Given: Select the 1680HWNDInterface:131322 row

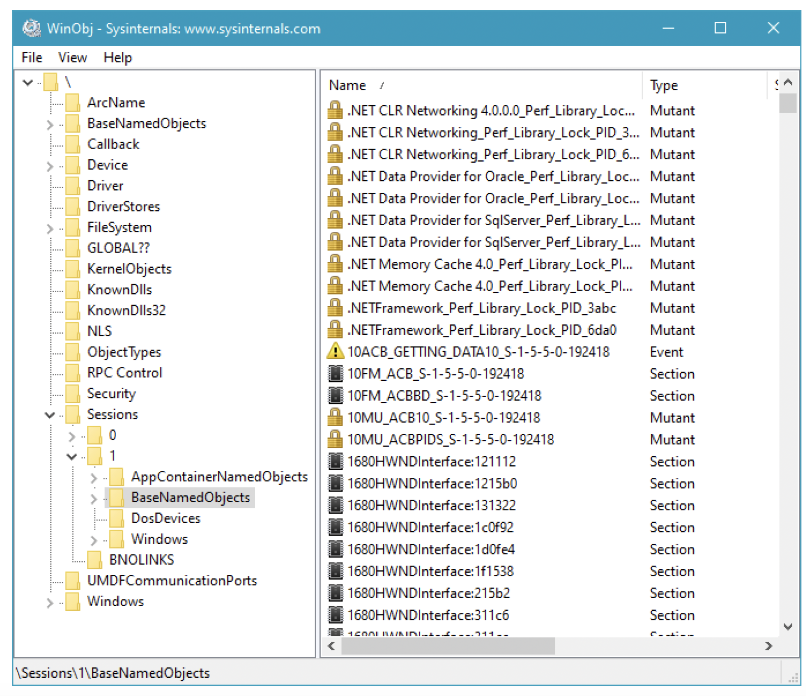Looking at the screenshot, I should click(x=550, y=505).
